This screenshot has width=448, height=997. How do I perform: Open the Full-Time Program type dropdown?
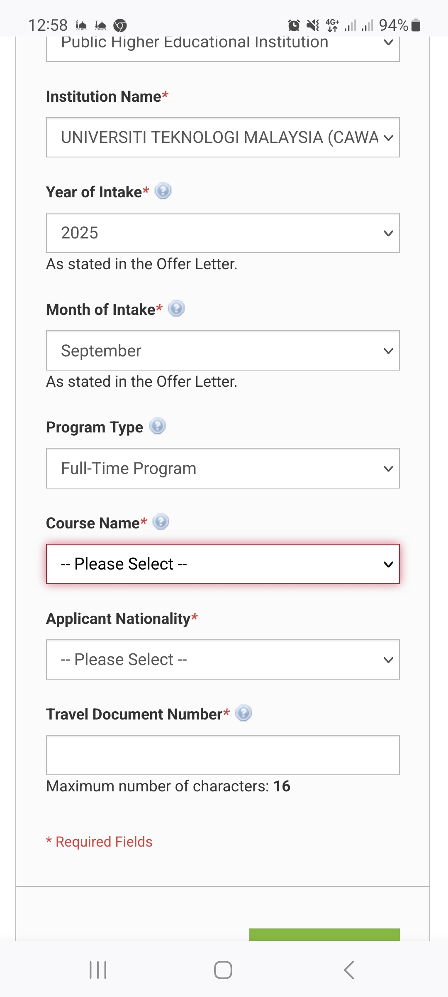[223, 468]
